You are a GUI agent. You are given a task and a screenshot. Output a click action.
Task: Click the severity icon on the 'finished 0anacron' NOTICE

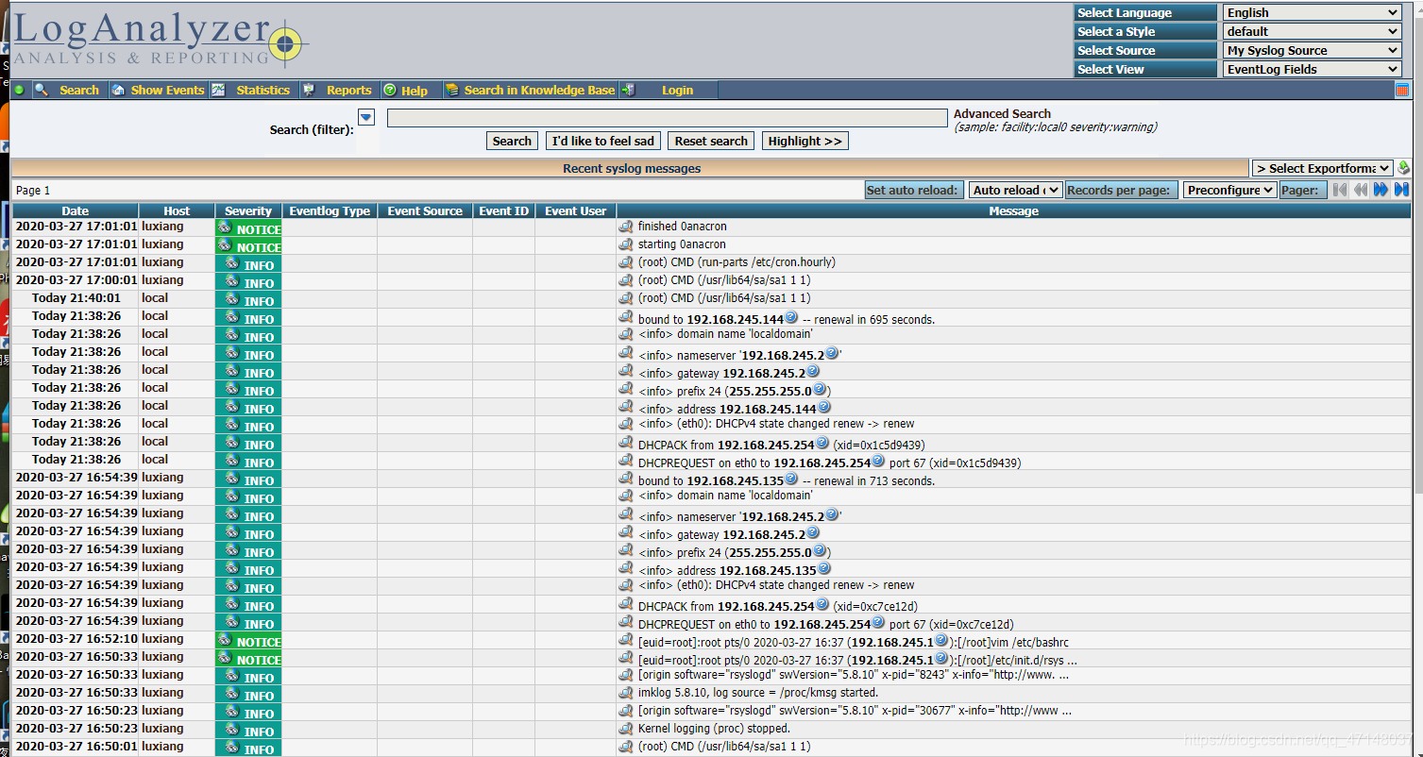click(x=225, y=227)
